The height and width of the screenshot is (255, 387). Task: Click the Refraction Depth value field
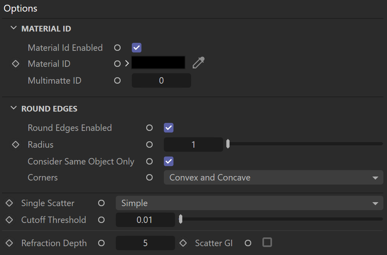point(145,243)
